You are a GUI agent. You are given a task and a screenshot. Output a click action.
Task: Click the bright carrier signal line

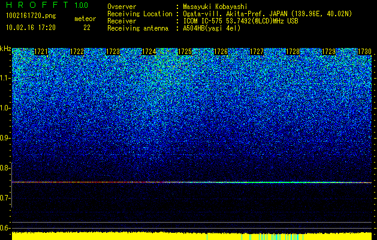click(192, 182)
